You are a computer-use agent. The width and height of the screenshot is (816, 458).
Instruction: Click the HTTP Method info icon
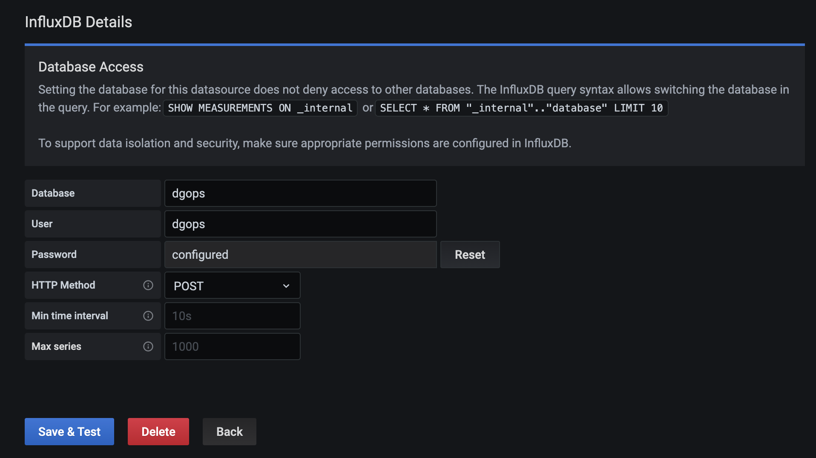point(148,285)
